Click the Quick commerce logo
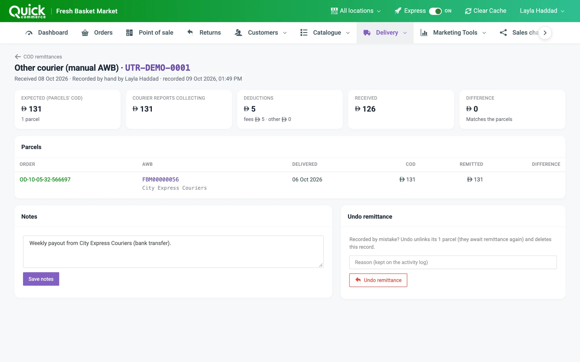580x362 pixels. (27, 11)
